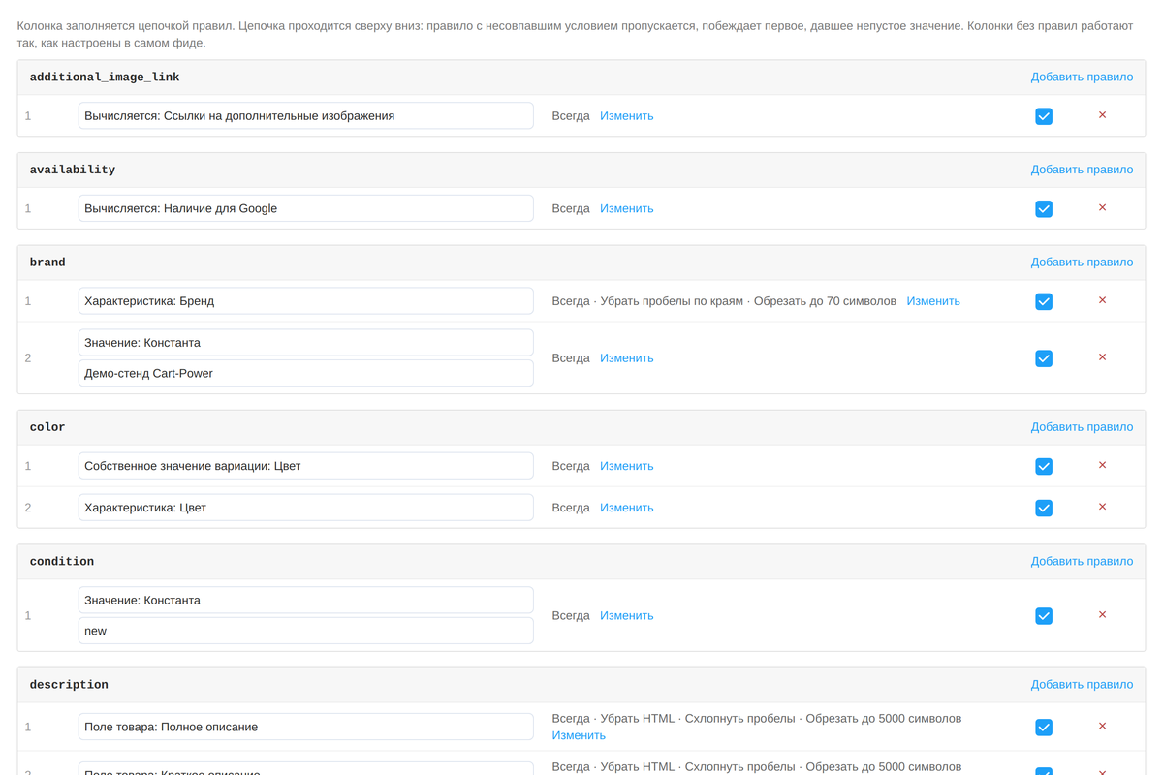This screenshot has height=775, width=1163.
Task: Disable the "Характеристика: Цвет" rule checkbox
Action: [x=1044, y=508]
